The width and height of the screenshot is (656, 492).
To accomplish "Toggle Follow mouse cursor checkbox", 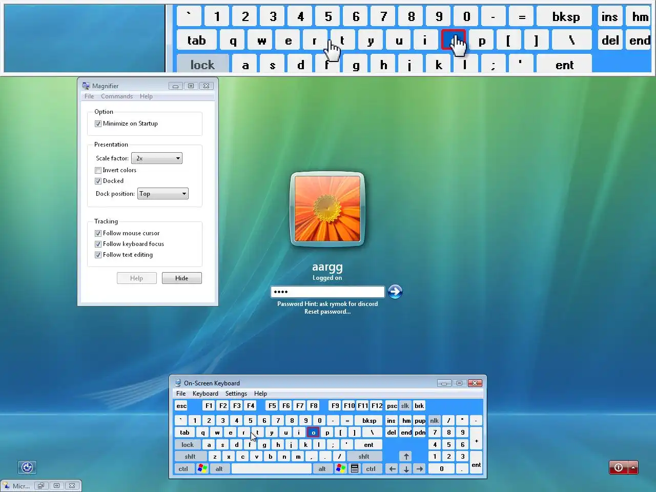I will coord(98,233).
